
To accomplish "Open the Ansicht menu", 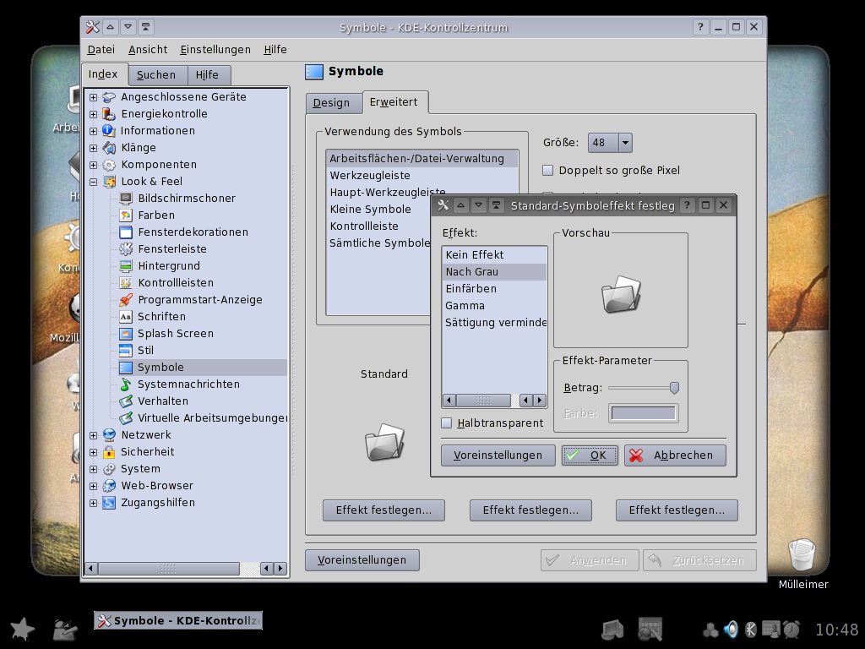I will tap(148, 50).
